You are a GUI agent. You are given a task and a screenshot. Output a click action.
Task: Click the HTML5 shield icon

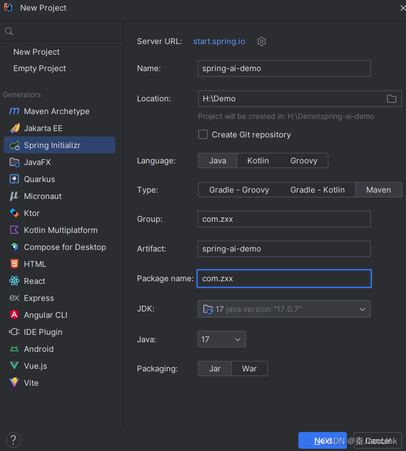point(14,264)
